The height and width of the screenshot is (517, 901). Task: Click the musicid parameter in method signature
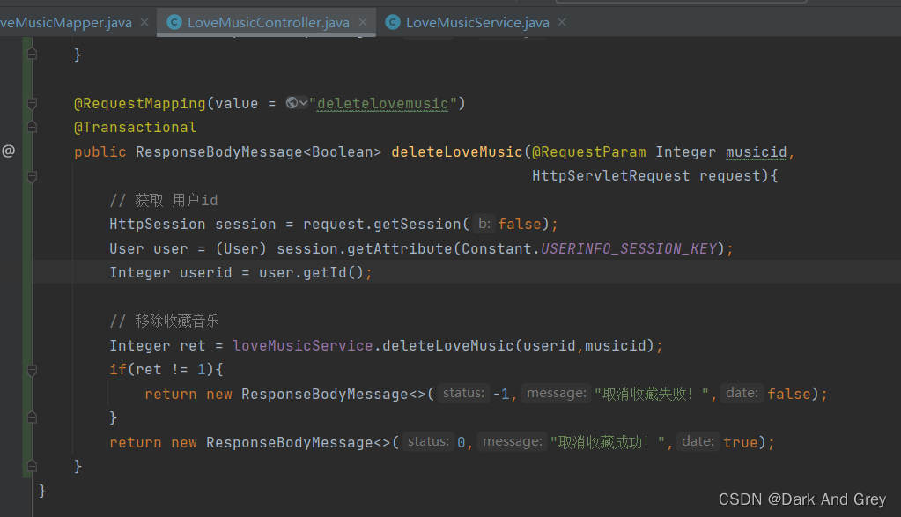click(757, 151)
